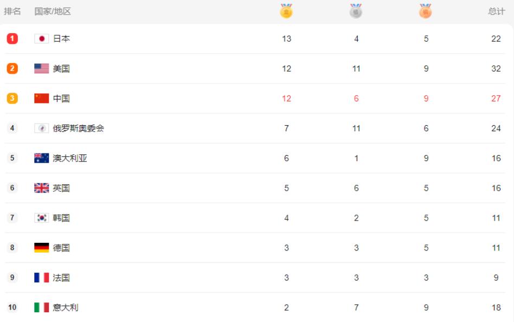Click the orange rank 2 badge
Viewport: 514px width, 322px height.
click(12, 68)
